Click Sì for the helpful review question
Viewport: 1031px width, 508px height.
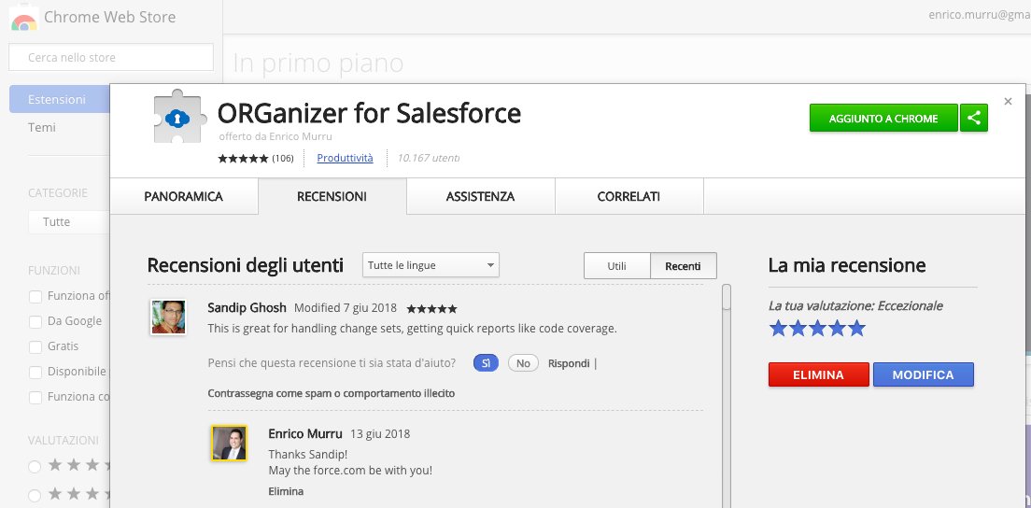(486, 362)
